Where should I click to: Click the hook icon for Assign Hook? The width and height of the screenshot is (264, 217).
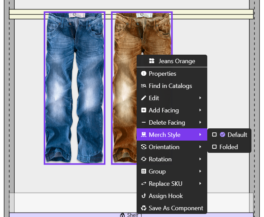143,196
